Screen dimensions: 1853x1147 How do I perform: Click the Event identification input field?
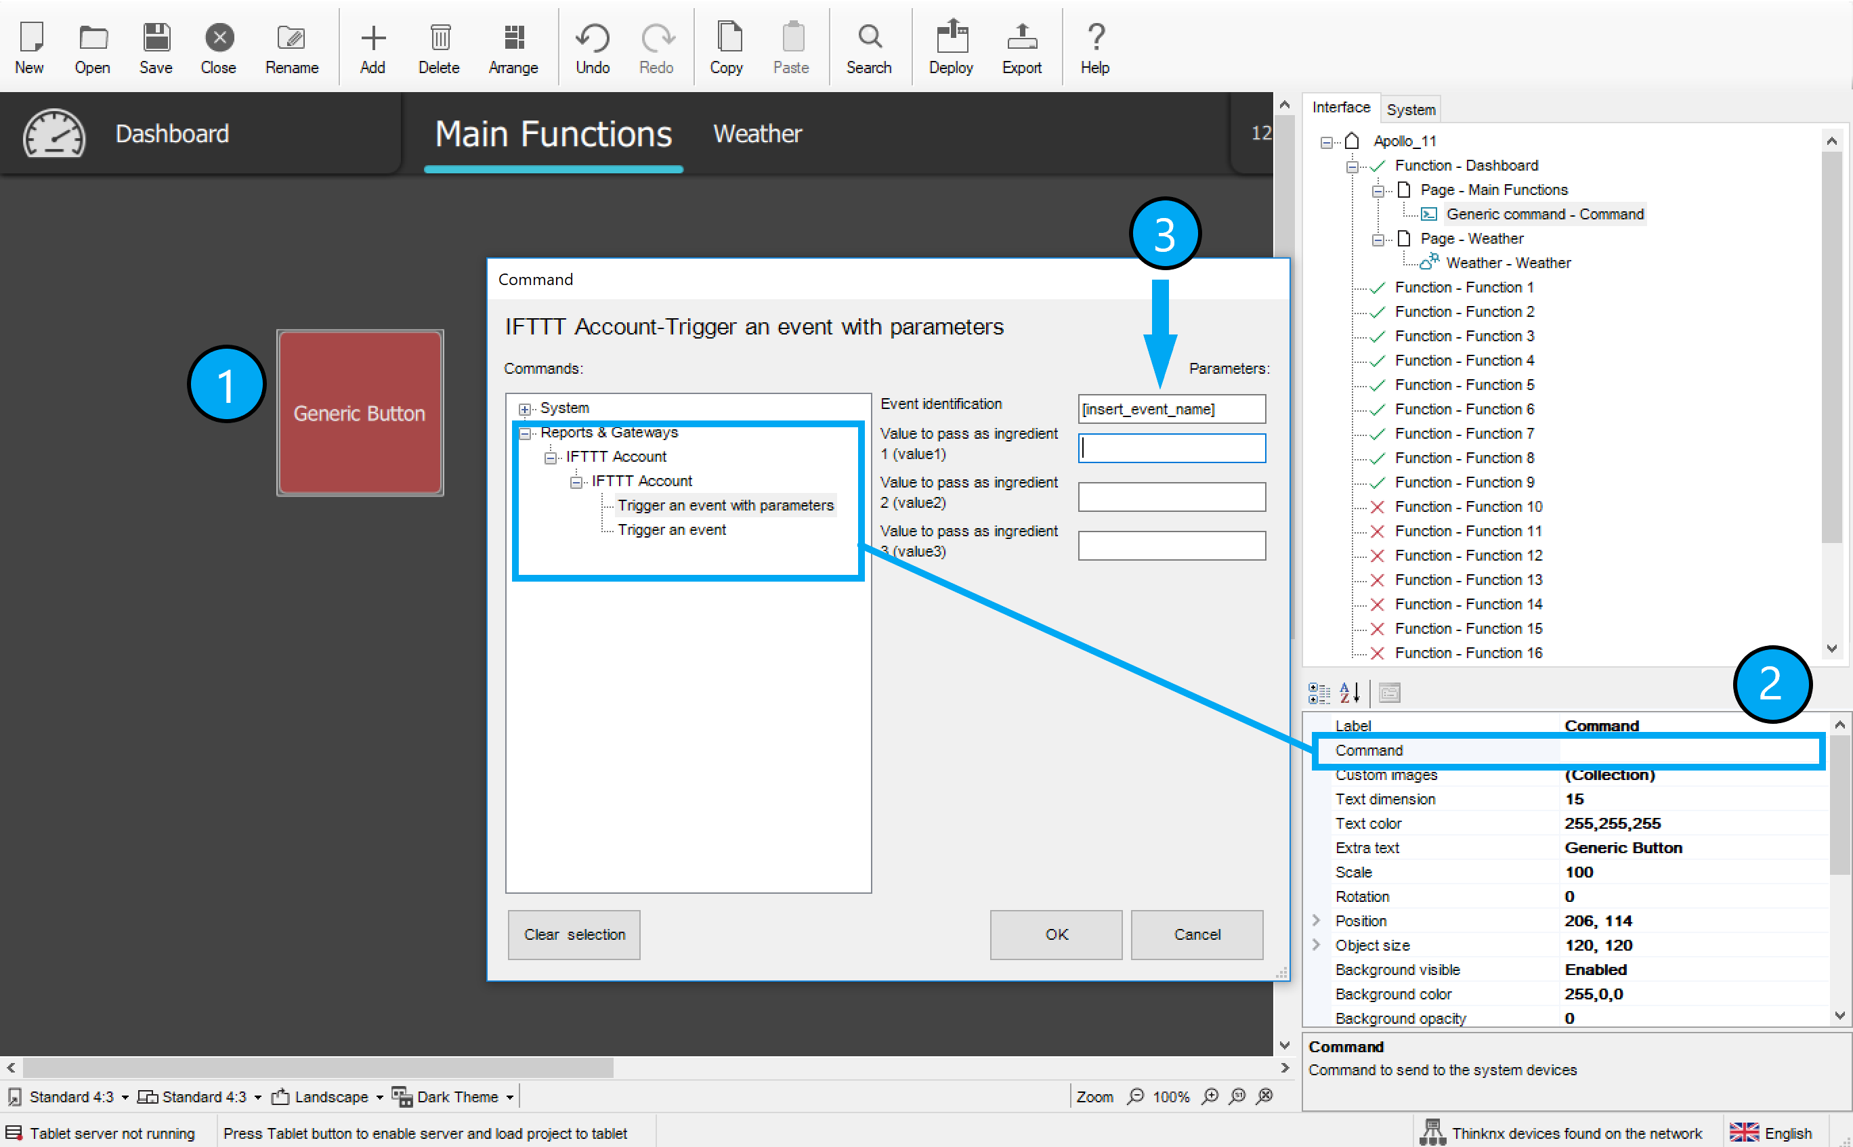coord(1171,409)
